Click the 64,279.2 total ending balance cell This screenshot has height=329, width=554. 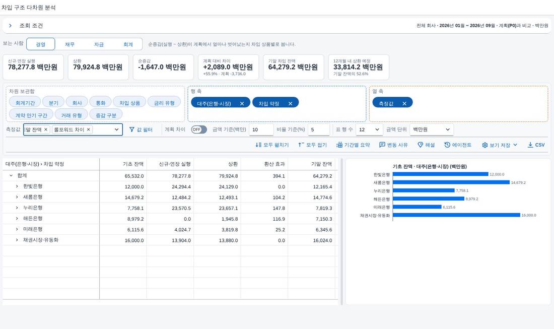pos(311,176)
